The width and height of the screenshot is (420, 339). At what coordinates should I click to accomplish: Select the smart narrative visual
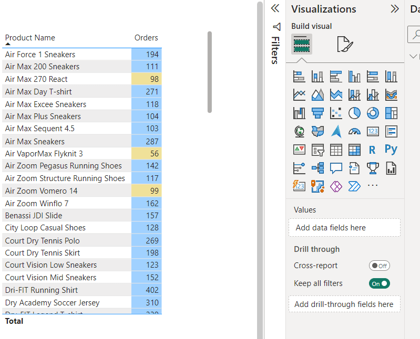pyautogui.click(x=354, y=168)
